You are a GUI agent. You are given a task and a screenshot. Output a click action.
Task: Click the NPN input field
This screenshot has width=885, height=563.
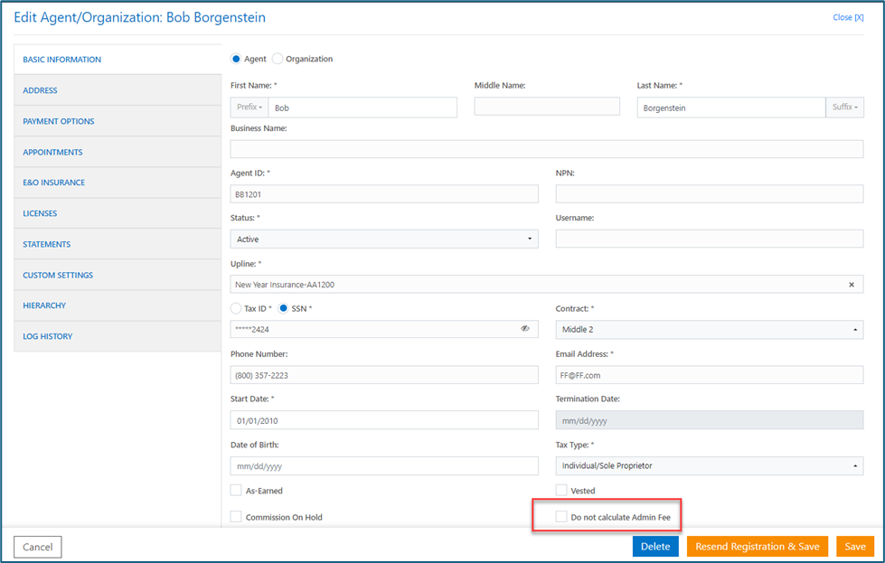710,194
